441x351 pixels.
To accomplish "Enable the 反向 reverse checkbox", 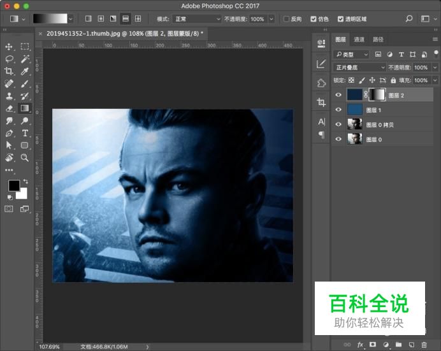I will (286, 19).
